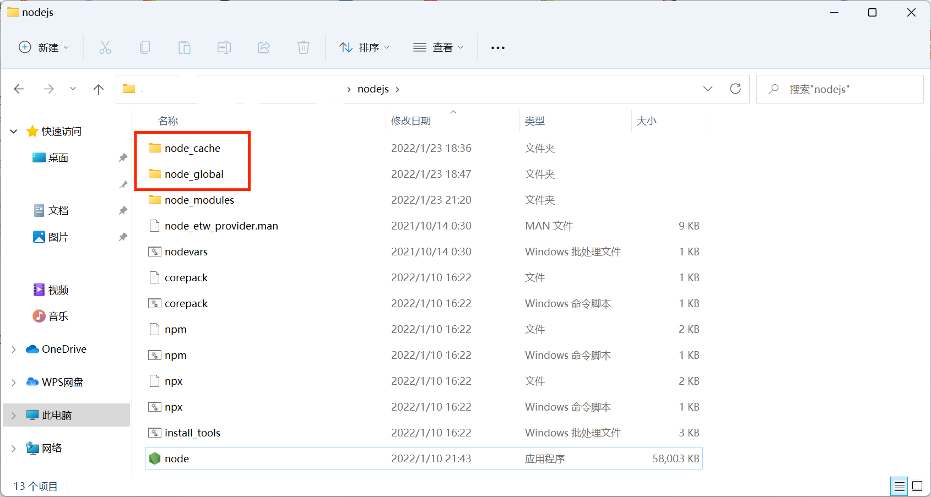This screenshot has width=931, height=497.
Task: Switch to large thumbnails view in status bar
Action: click(917, 486)
